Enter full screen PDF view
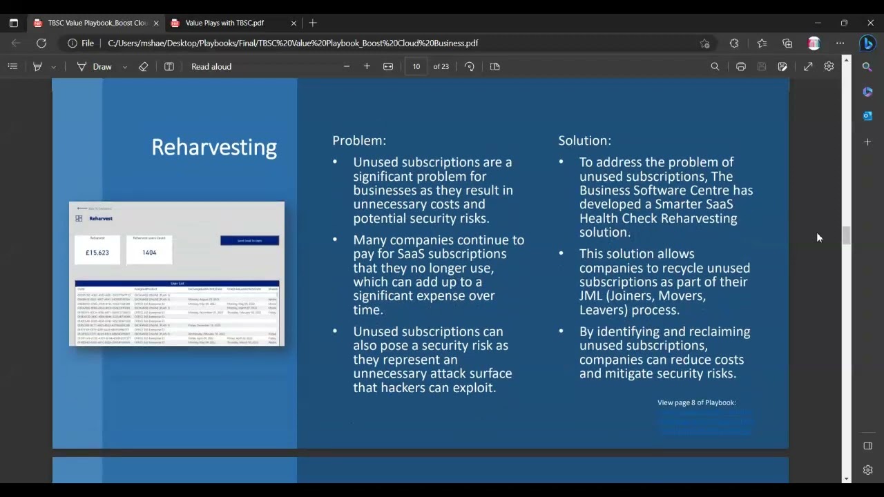Image resolution: width=884 pixels, height=497 pixels. coord(808,66)
